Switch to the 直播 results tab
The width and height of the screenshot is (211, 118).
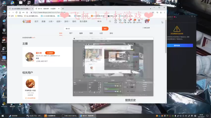81,33
